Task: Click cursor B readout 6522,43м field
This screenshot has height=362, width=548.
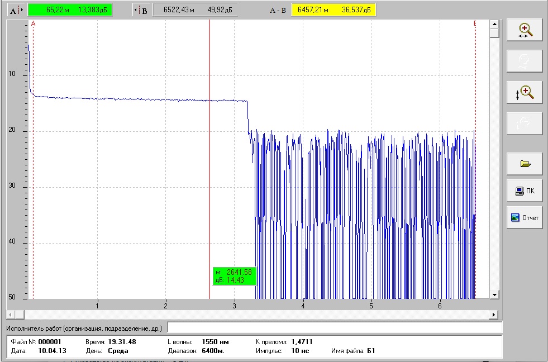Action: click(195, 10)
